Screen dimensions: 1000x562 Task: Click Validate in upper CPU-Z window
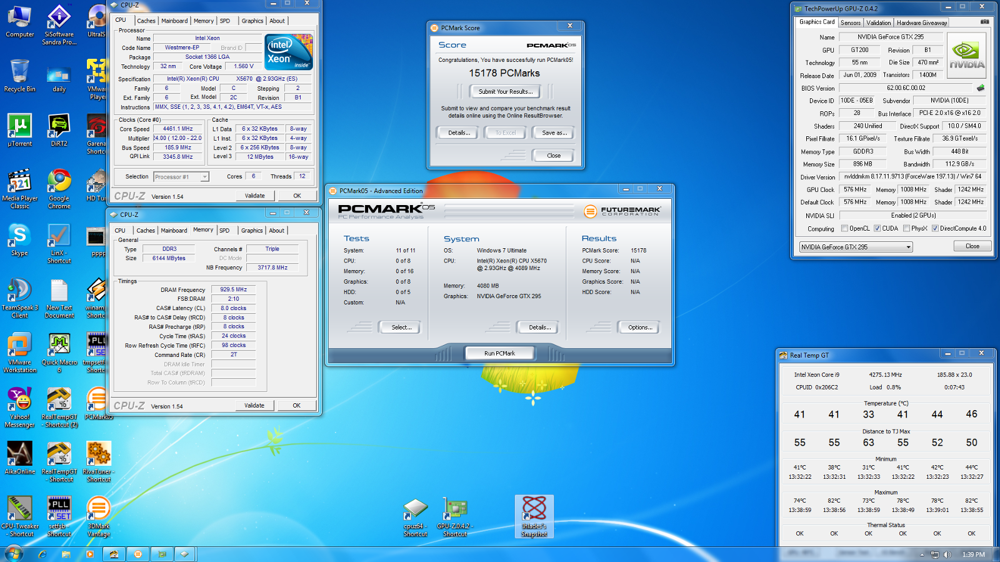[x=254, y=196]
